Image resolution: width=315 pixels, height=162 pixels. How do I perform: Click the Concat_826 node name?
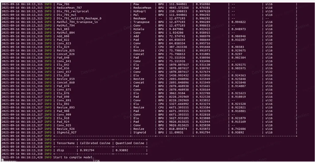pos(66,54)
